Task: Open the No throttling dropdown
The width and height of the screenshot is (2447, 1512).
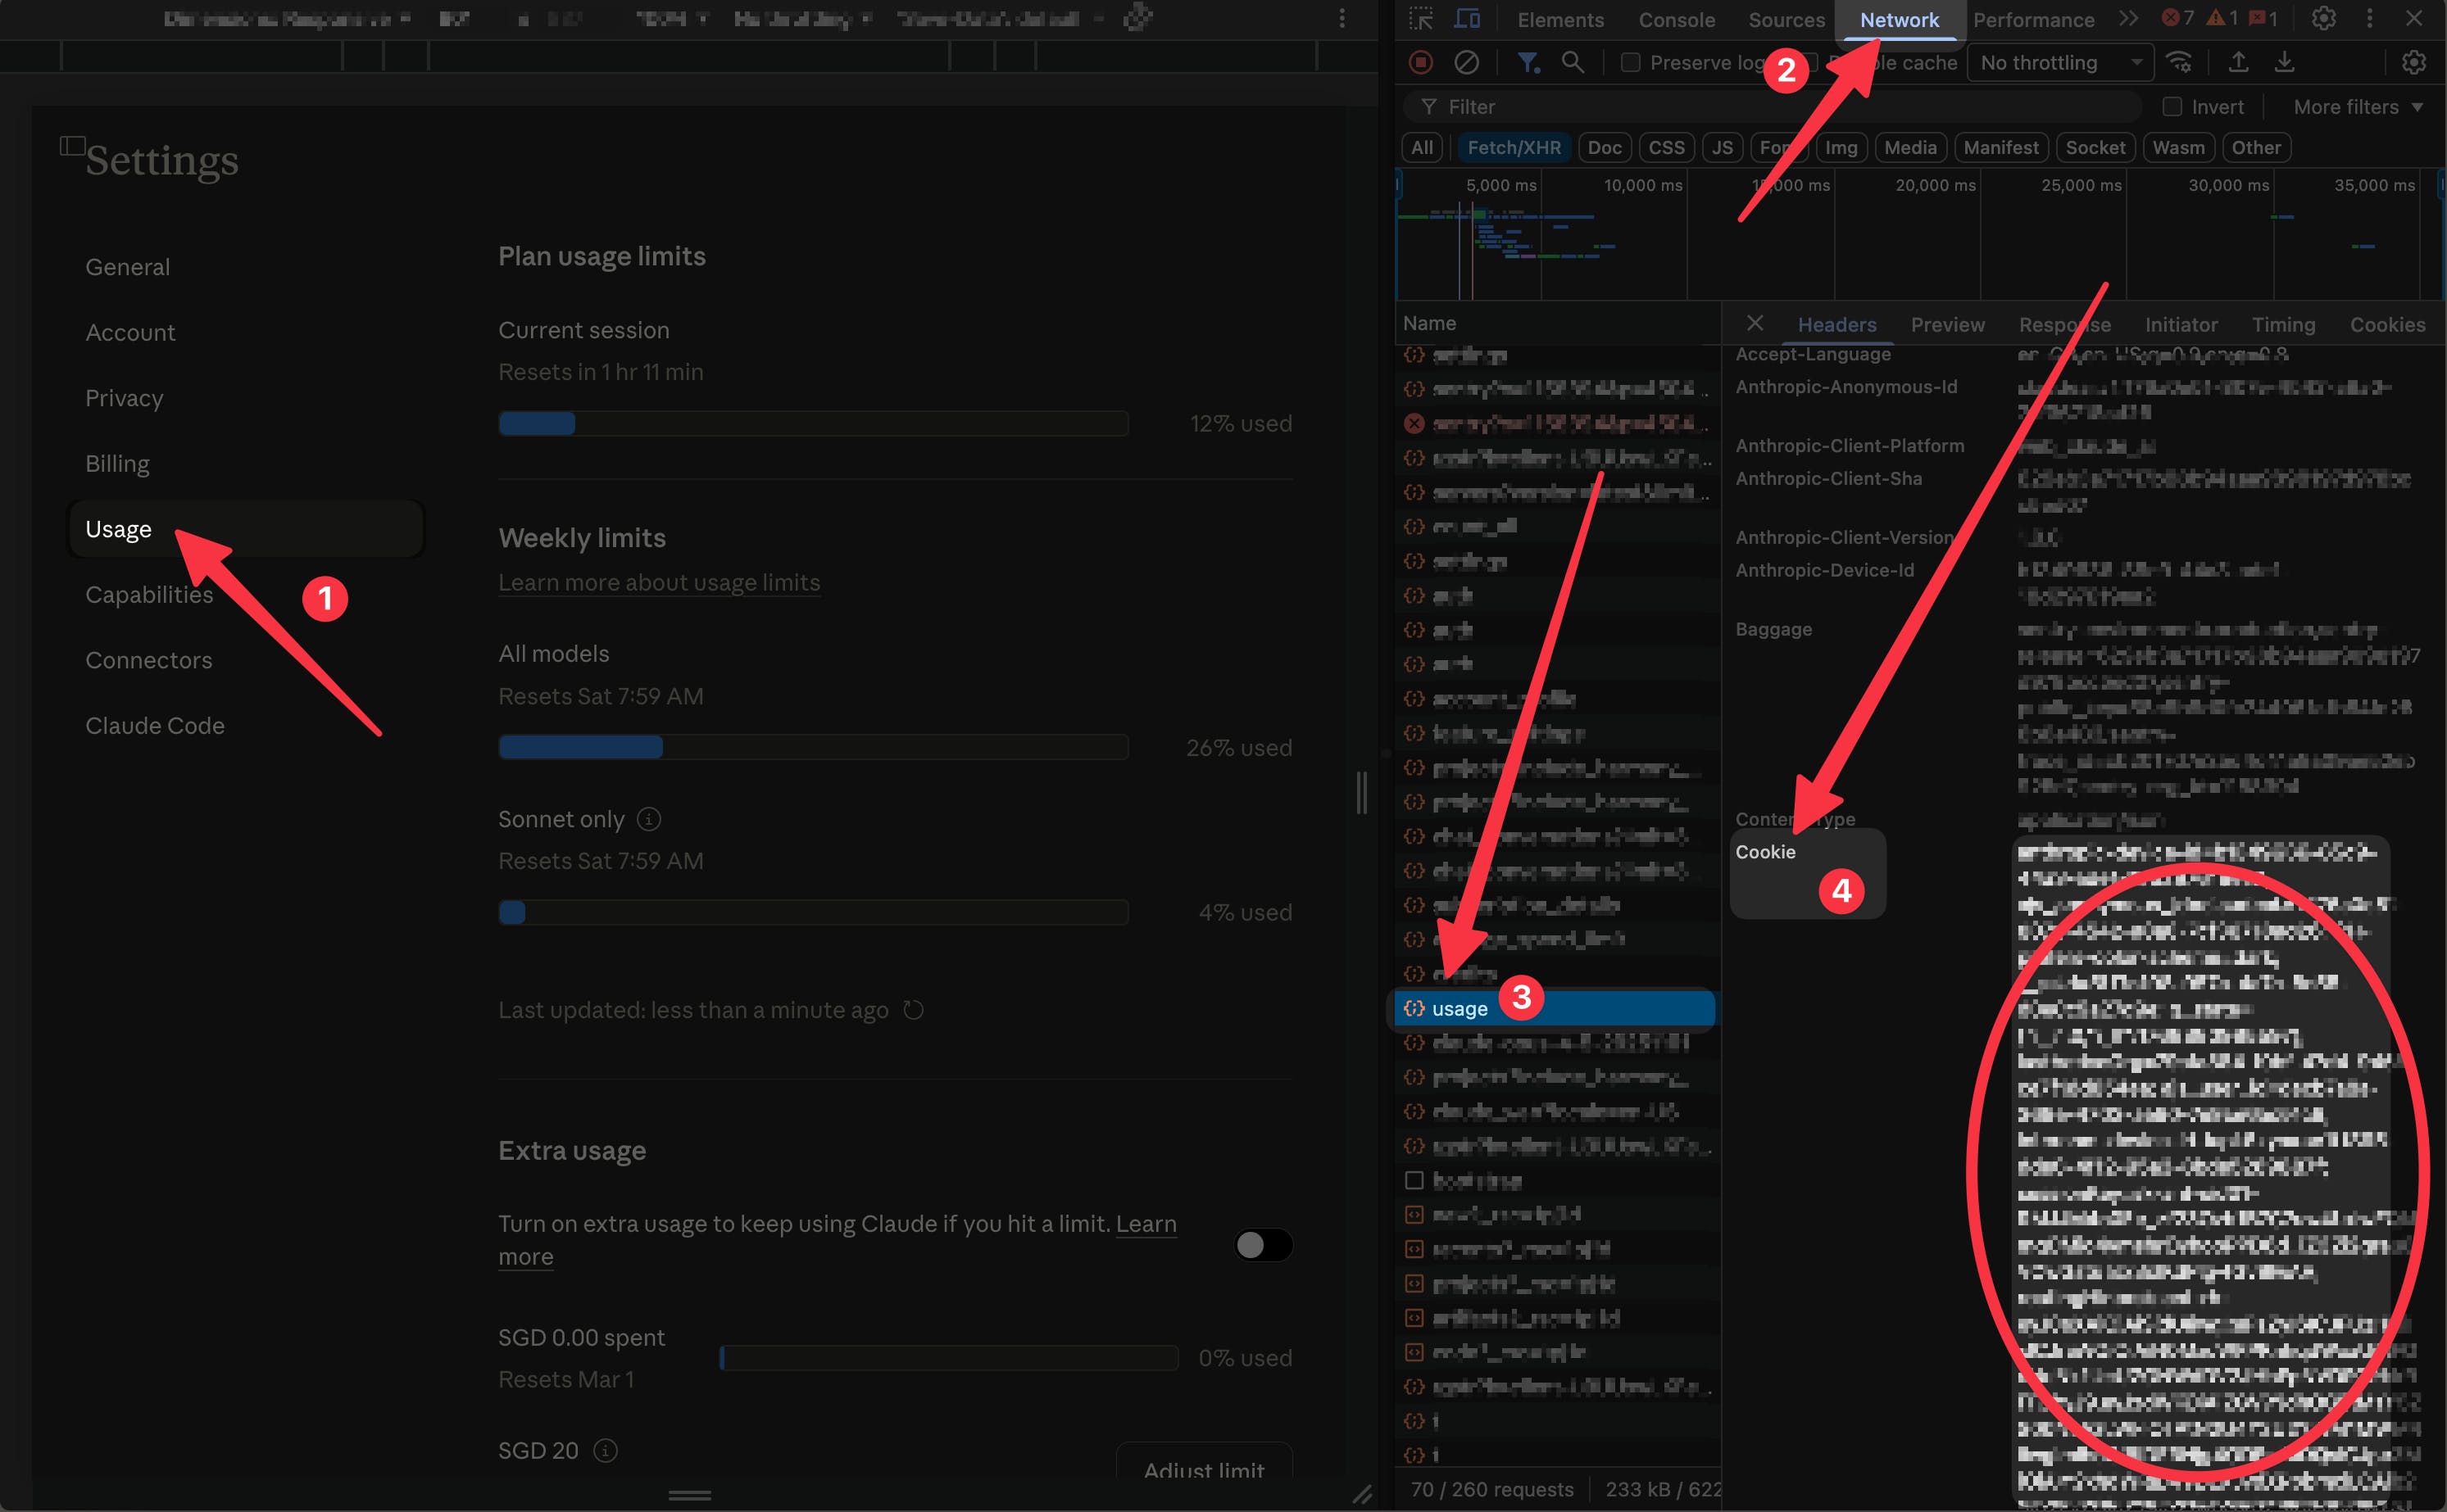Action: tap(2060, 63)
